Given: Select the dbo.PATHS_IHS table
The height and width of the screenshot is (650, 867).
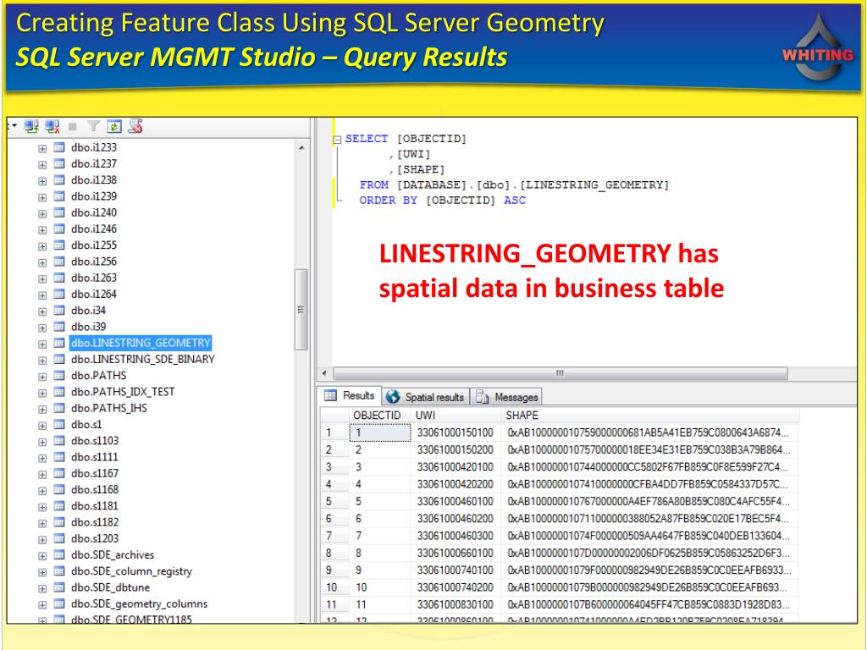Looking at the screenshot, I should coord(109,409).
